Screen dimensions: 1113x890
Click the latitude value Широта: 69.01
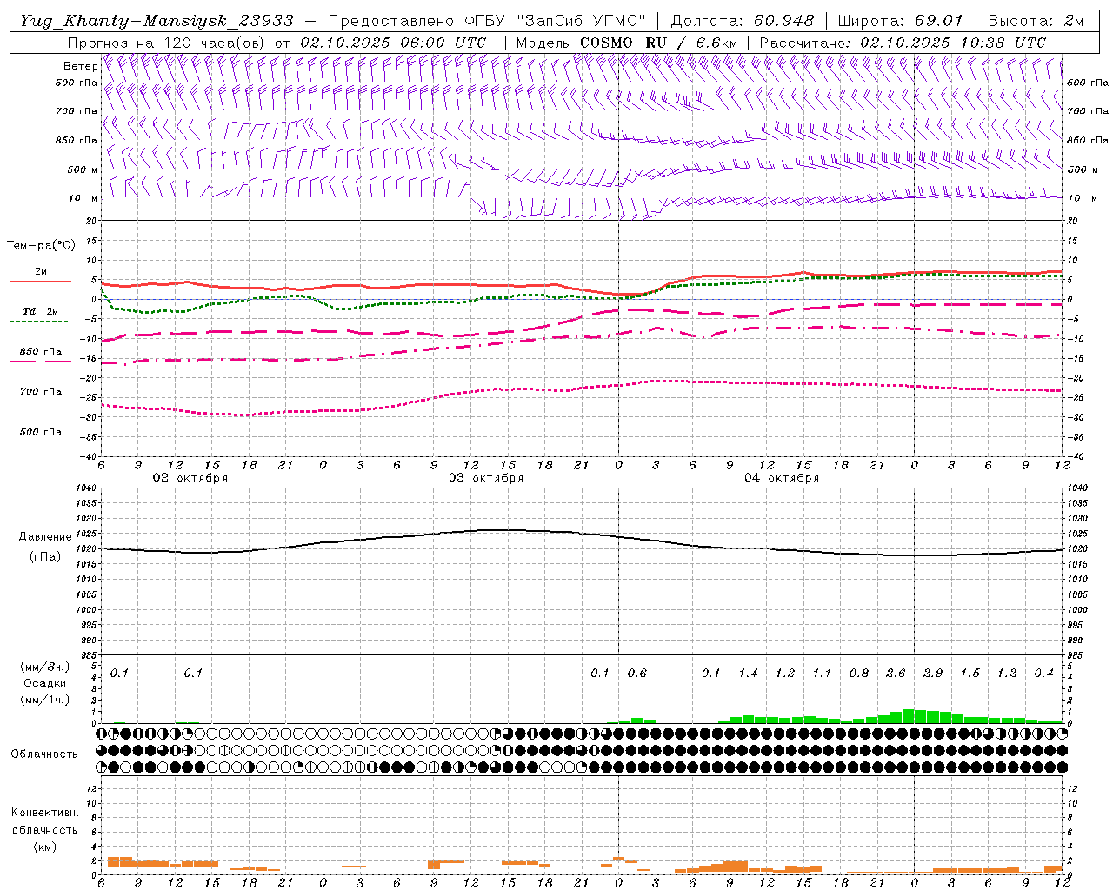[x=901, y=21]
